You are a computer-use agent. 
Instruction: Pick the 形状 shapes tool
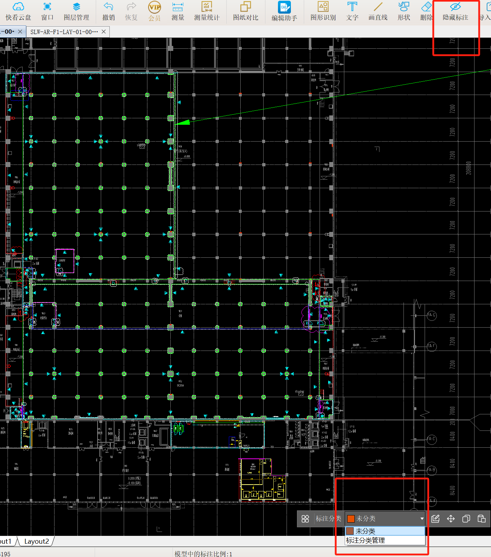(x=404, y=11)
